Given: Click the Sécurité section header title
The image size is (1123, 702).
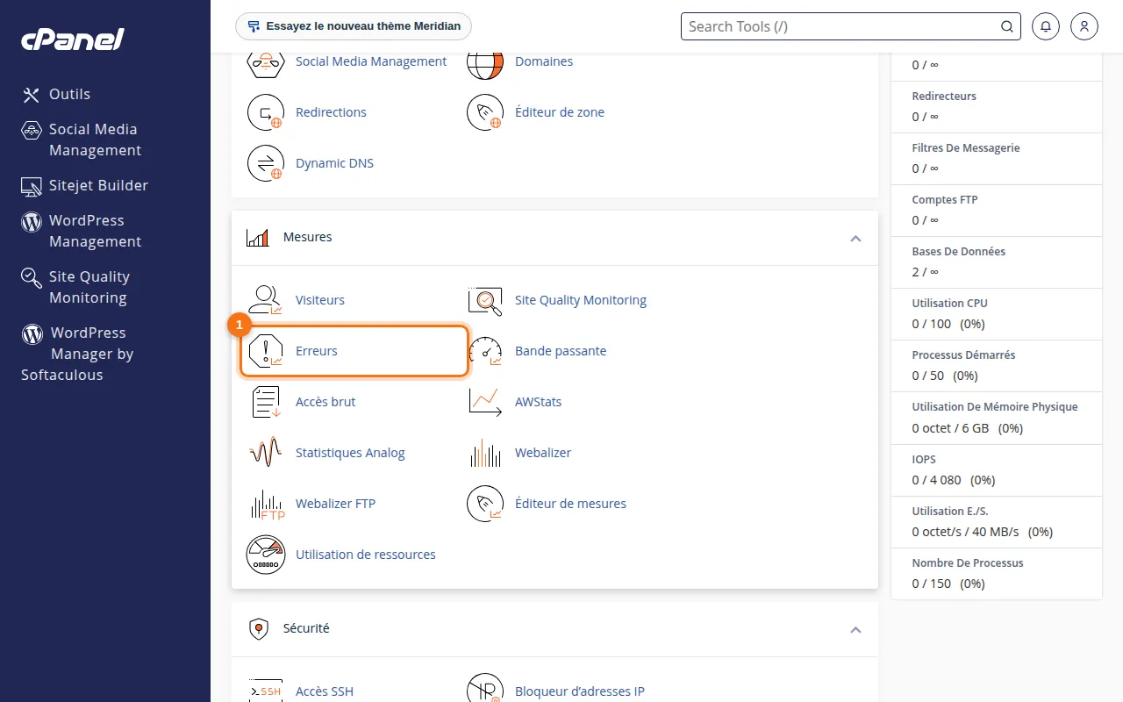Looking at the screenshot, I should (x=306, y=629).
